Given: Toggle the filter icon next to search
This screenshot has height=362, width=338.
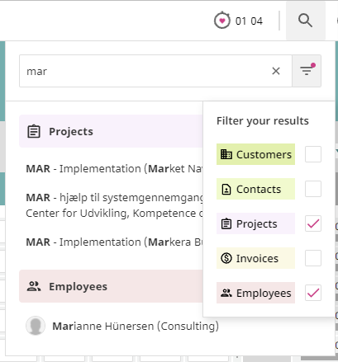Looking at the screenshot, I should coord(307,71).
